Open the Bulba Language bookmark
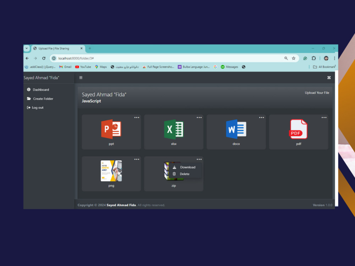The image size is (355, 266). point(194,67)
